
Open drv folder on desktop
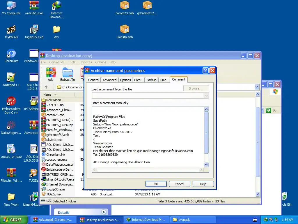[56, 32]
